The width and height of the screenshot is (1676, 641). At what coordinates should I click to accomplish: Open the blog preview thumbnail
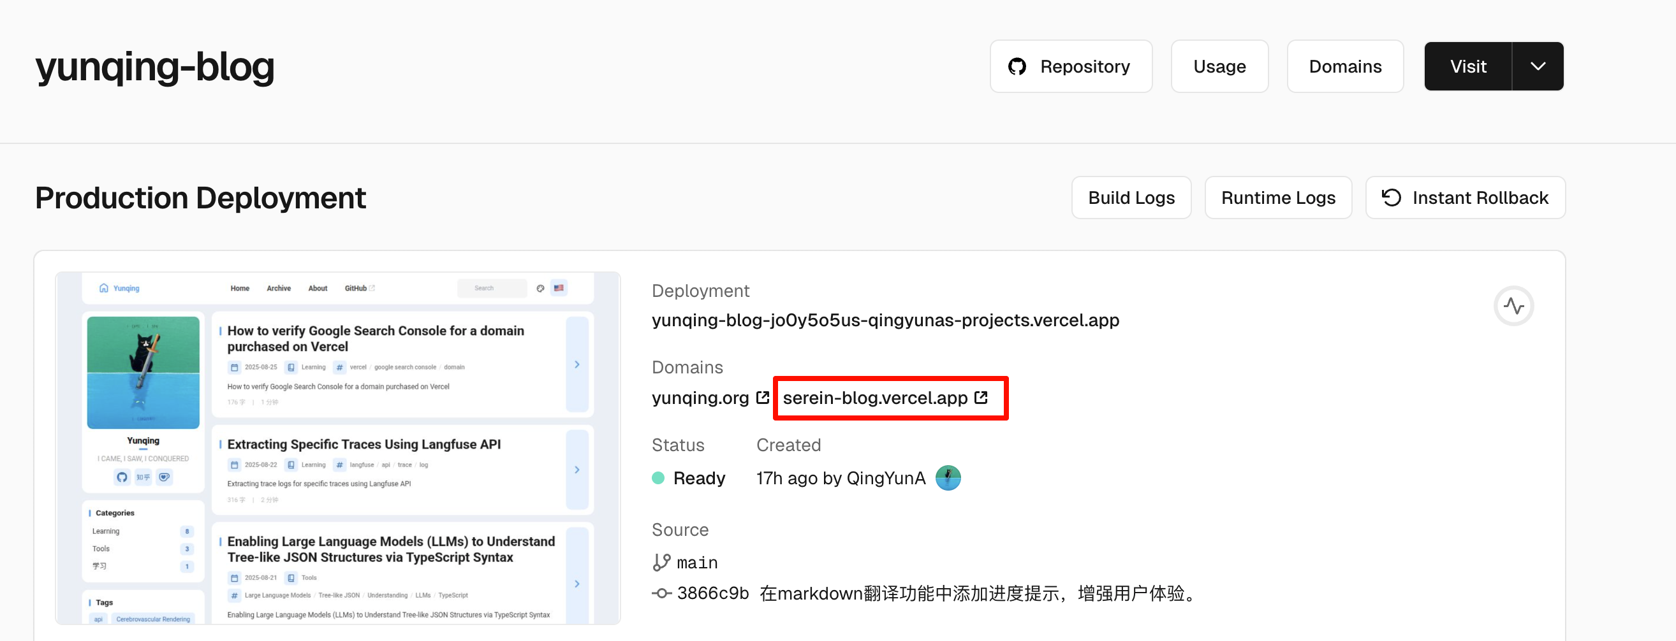[337, 448]
